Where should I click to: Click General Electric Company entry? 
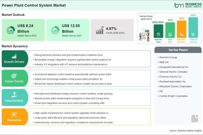point(173,72)
